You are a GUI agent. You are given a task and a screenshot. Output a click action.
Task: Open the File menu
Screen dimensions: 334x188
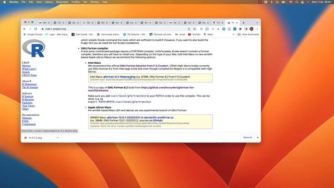23,2
